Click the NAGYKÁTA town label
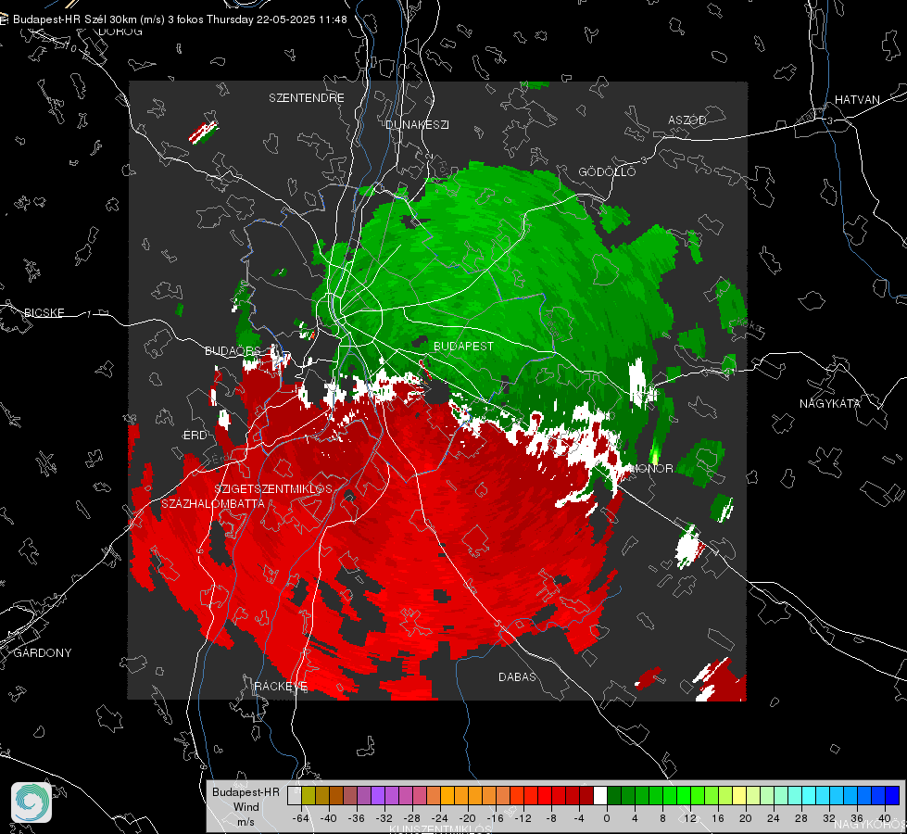Image resolution: width=907 pixels, height=834 pixels. pyautogui.click(x=830, y=403)
